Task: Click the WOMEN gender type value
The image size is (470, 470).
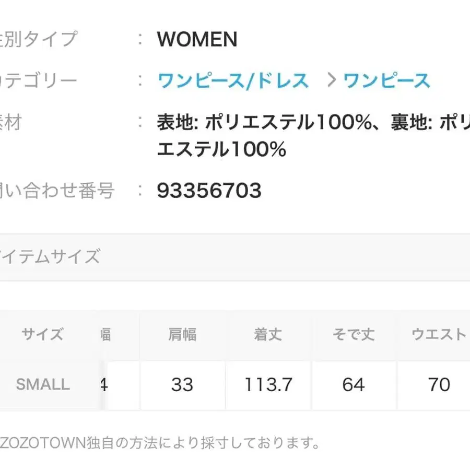Action: (197, 40)
